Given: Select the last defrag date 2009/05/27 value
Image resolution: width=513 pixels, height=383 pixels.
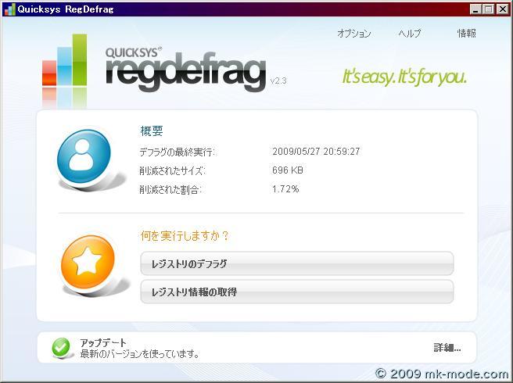Looking at the screenshot, I should [x=316, y=152].
